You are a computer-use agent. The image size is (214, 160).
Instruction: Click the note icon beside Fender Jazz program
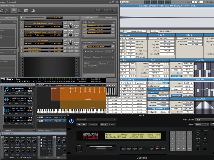[x=6, y=119]
